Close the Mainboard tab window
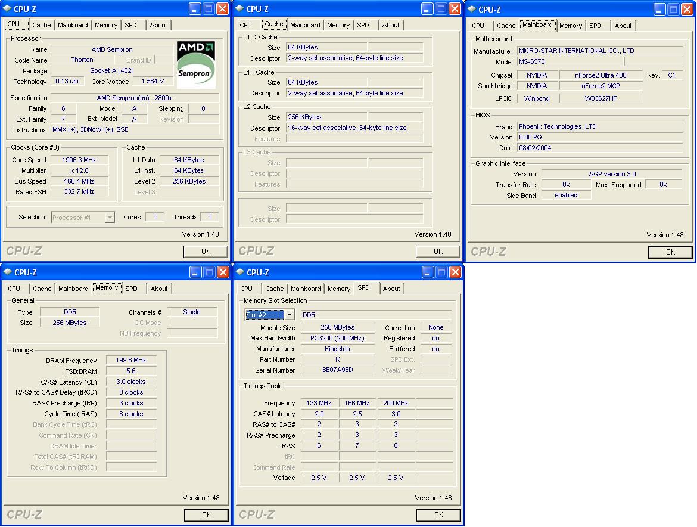 pos(687,9)
